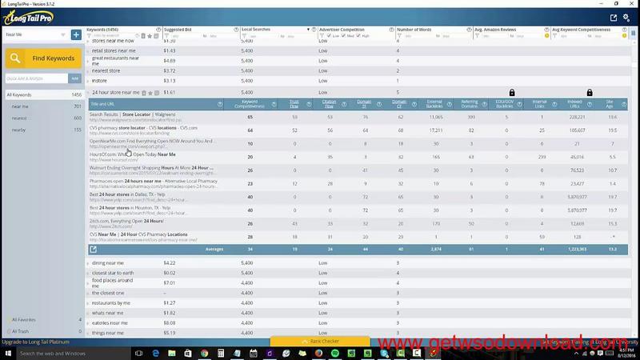Click help icon on Number of Words header

[469, 30]
